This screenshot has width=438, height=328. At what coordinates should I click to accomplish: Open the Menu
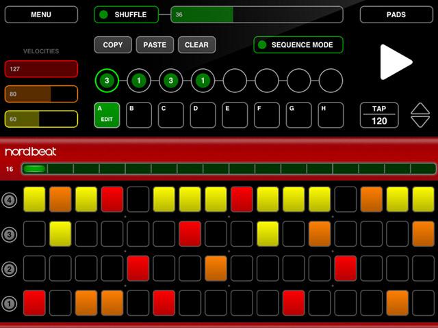40,14
